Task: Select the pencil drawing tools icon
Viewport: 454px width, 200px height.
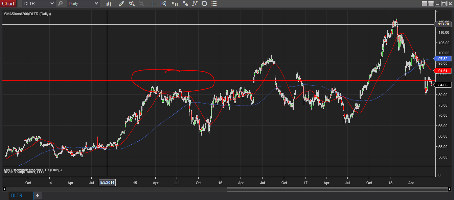Action: 122,4
